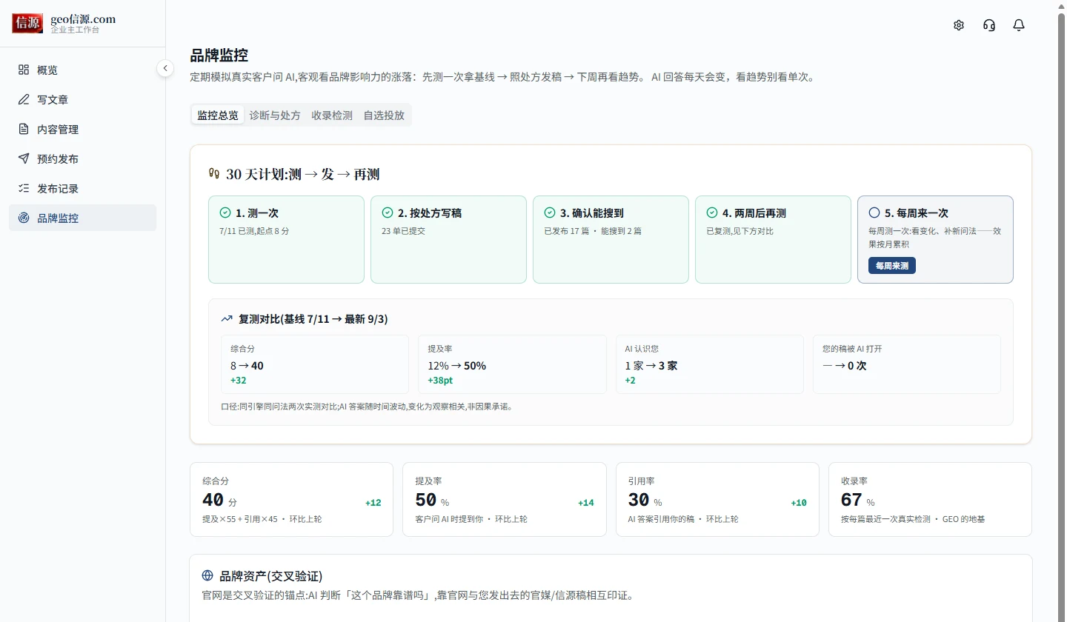Select 品牌监控 in the sidebar
This screenshot has width=1067, height=622.
pyautogui.click(x=83, y=218)
